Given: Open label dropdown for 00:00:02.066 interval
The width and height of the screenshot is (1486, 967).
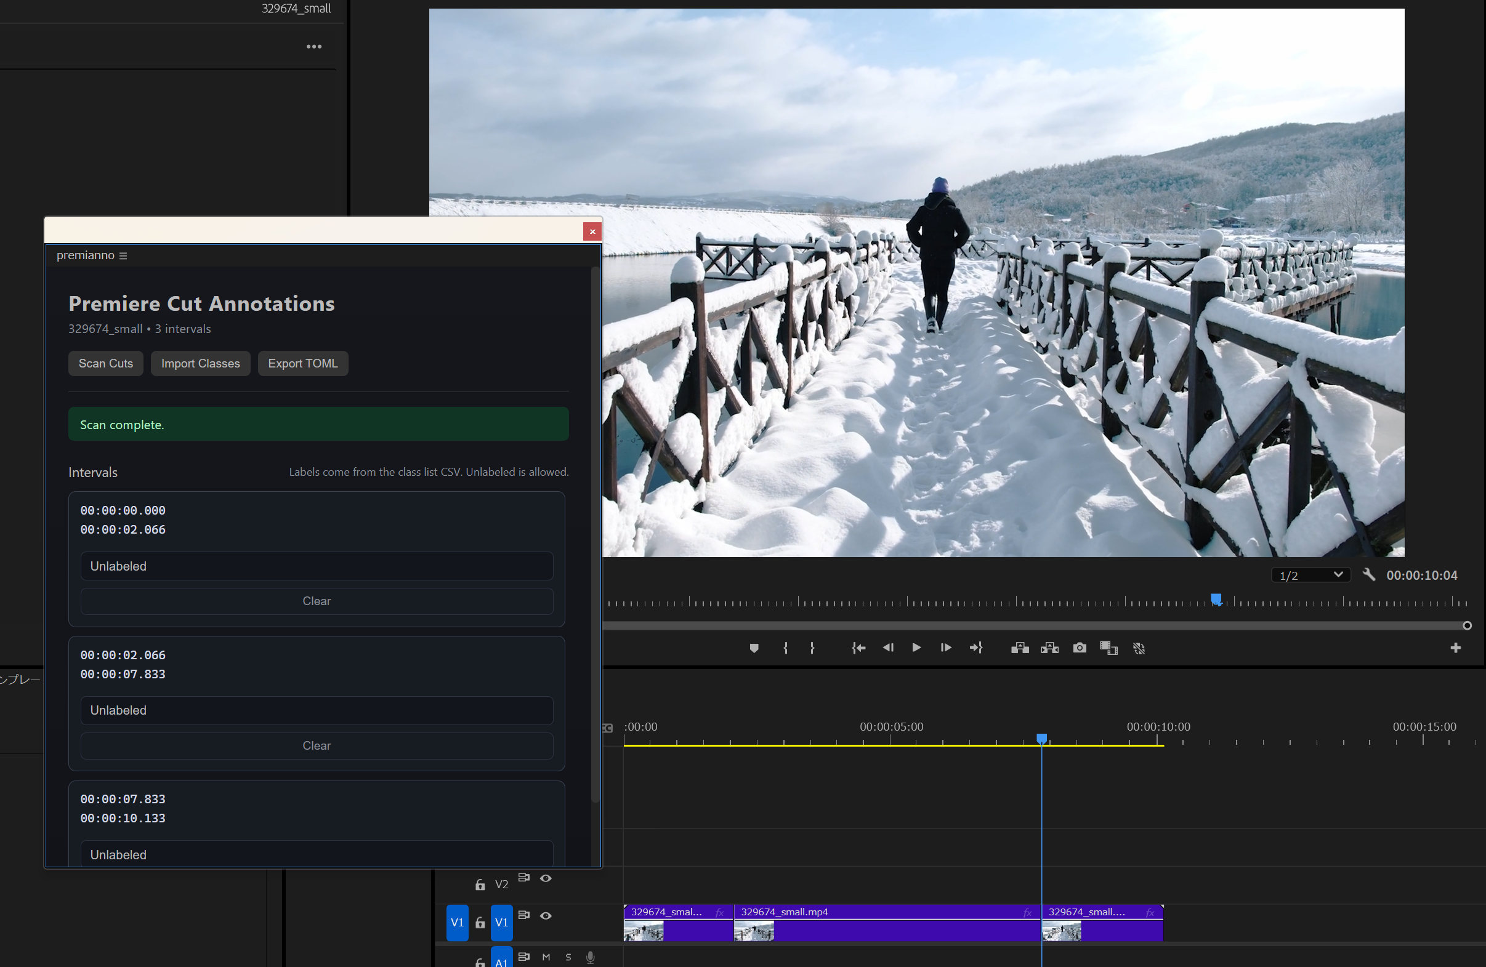Looking at the screenshot, I should pyautogui.click(x=317, y=710).
